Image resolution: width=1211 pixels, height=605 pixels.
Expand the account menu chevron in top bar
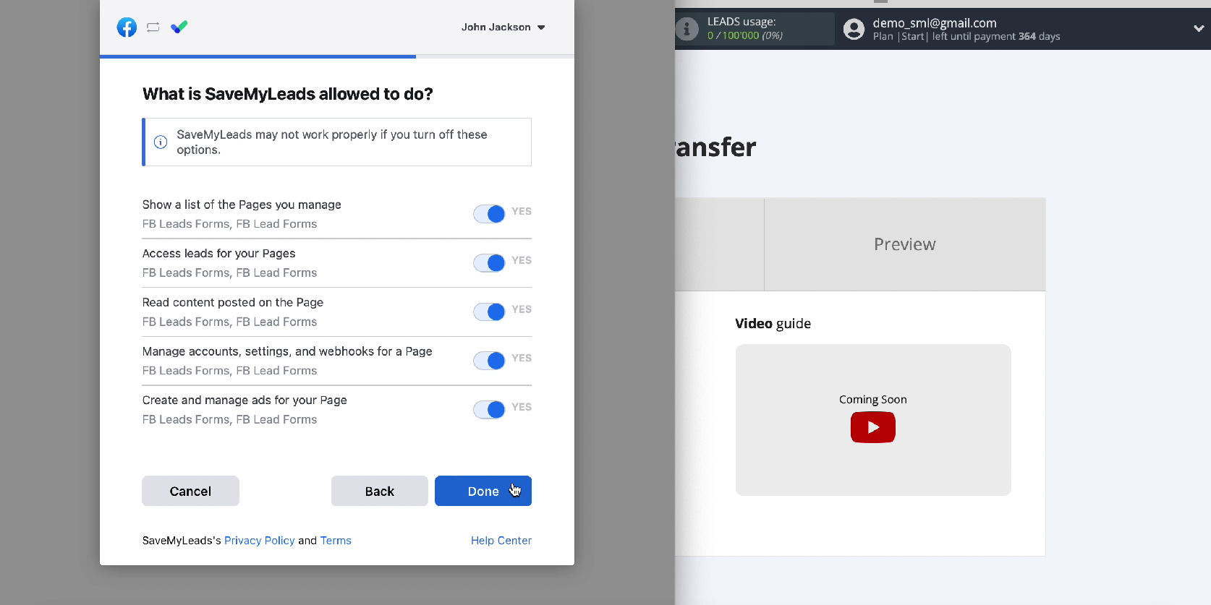click(x=1198, y=29)
